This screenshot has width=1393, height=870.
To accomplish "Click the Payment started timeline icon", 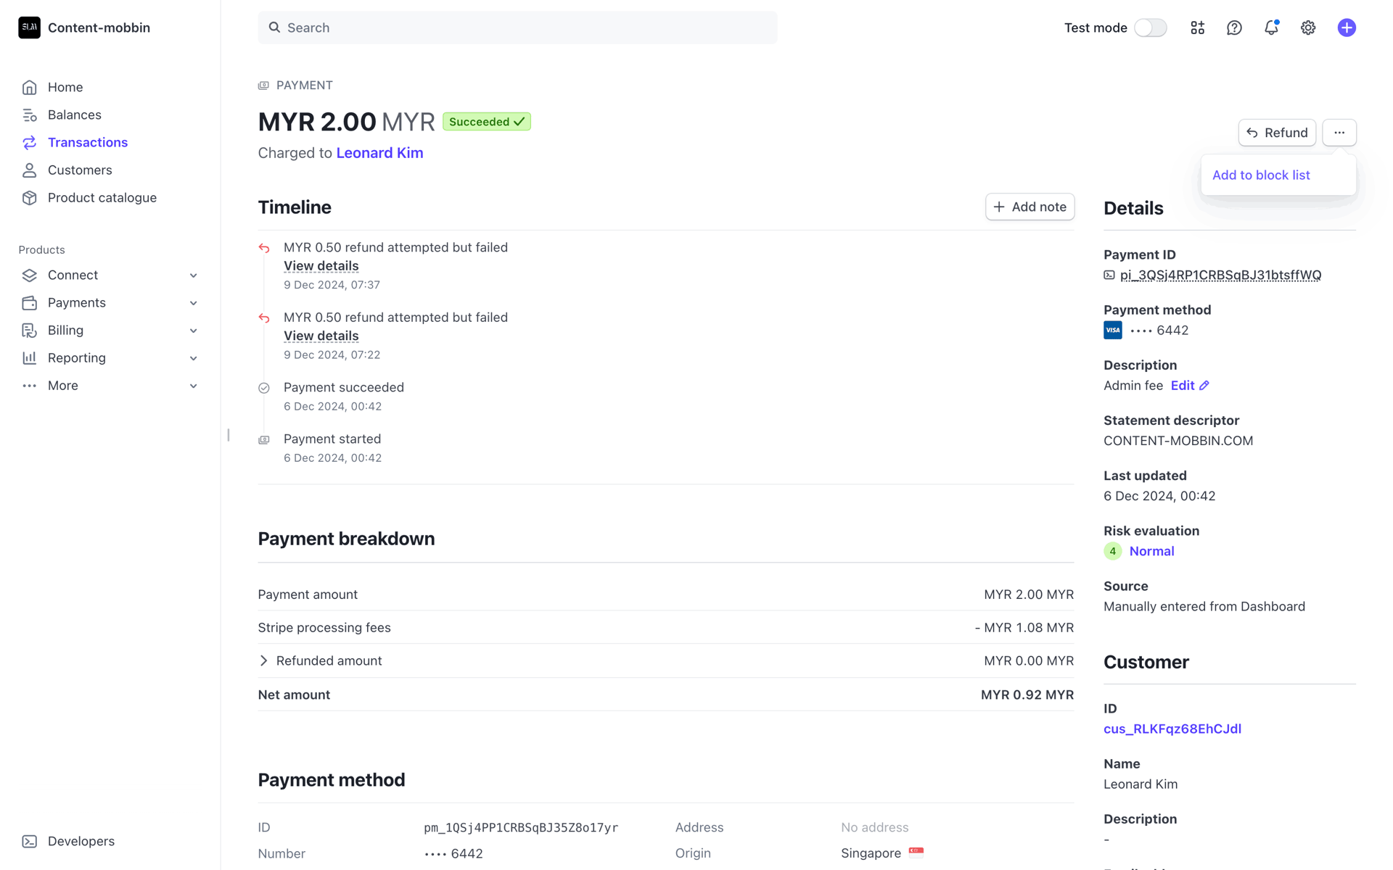I will pos(264,439).
